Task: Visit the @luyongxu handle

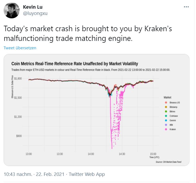Action: pyautogui.click(x=35, y=13)
